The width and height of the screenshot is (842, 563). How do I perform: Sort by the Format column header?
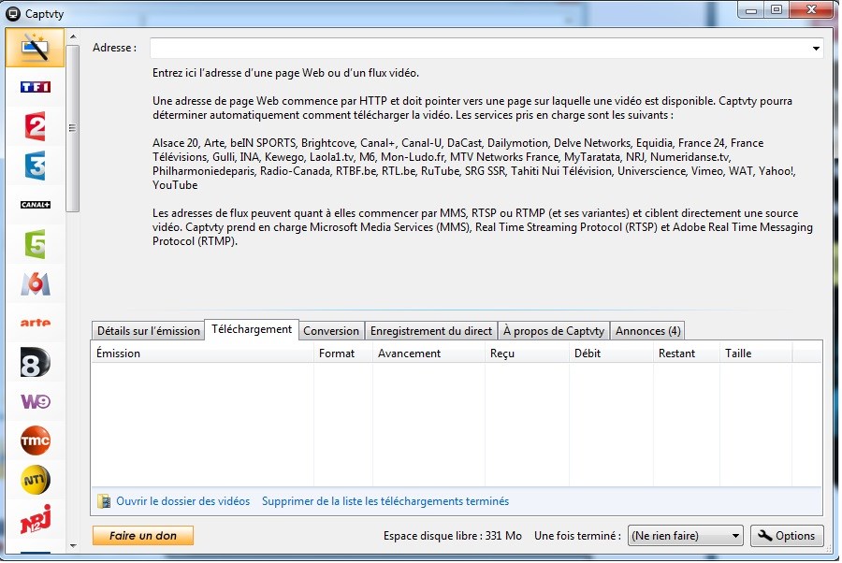[x=343, y=354]
